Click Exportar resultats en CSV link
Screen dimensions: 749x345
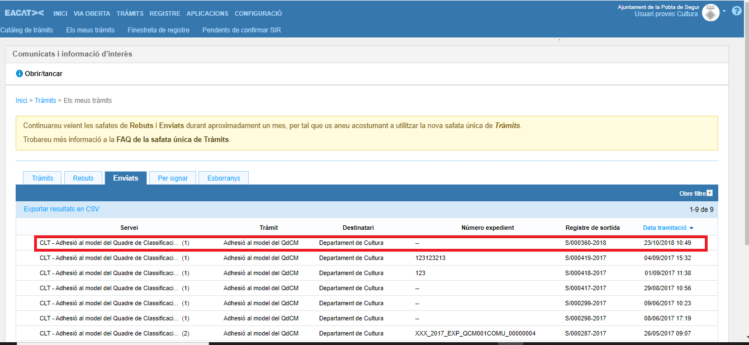click(x=61, y=209)
